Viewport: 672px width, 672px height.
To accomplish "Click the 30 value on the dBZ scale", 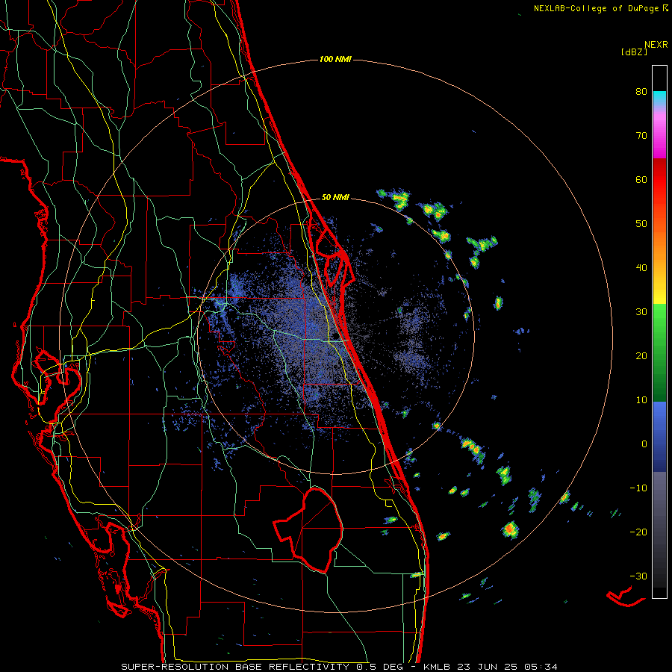I will click(641, 312).
